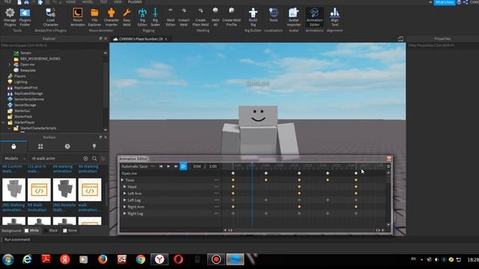The width and height of the screenshot is (479, 269).
Task: Open Firefox from the taskbar
Action: click(103, 259)
